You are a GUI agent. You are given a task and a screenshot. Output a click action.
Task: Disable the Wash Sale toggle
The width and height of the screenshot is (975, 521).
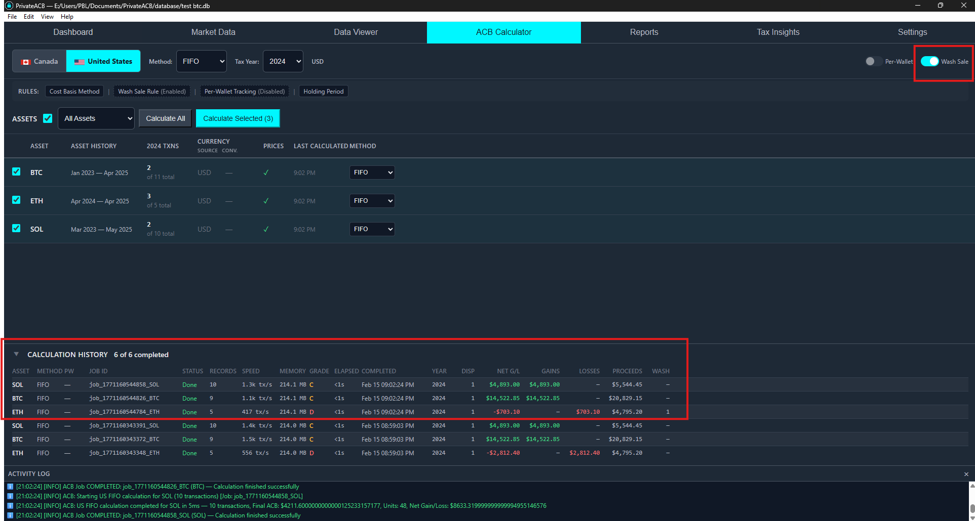point(929,61)
